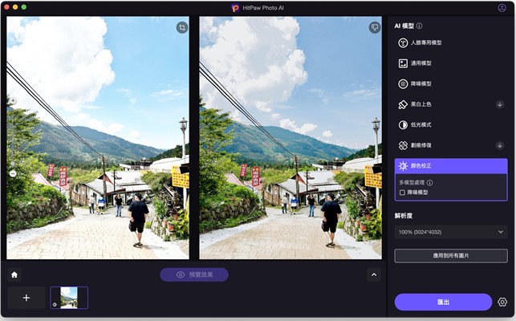The height and width of the screenshot is (321, 516).
Task: Open the user account profile icon
Action: point(502,7)
